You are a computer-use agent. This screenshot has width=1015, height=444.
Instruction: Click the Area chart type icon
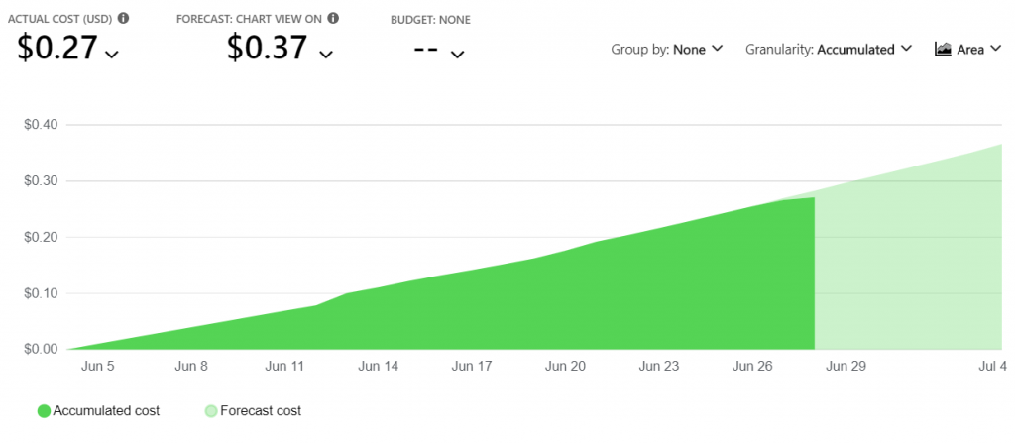[943, 49]
